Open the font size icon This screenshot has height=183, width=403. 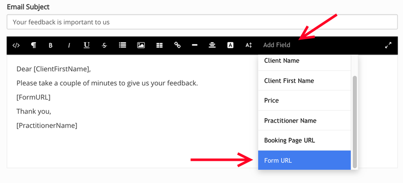click(248, 45)
